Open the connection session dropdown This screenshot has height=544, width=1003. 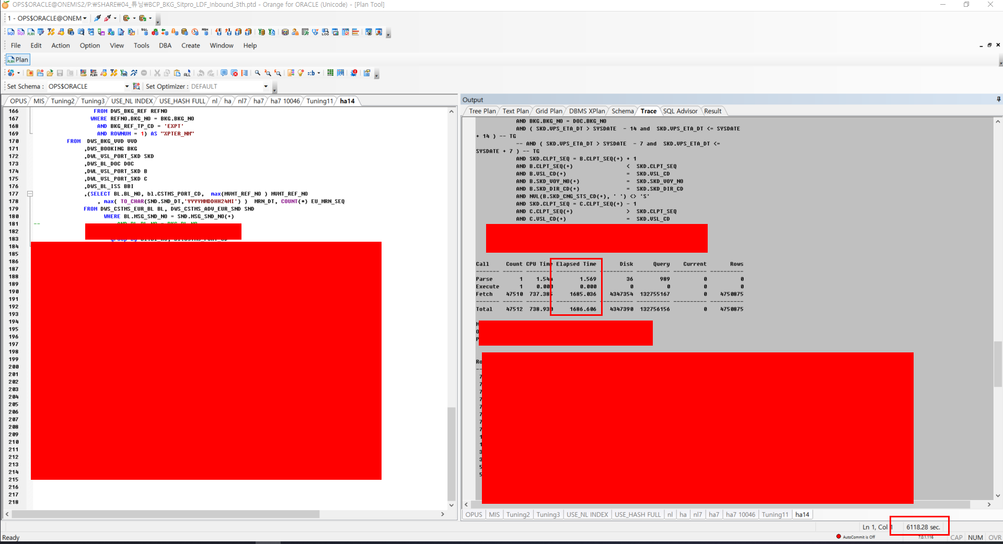click(85, 18)
